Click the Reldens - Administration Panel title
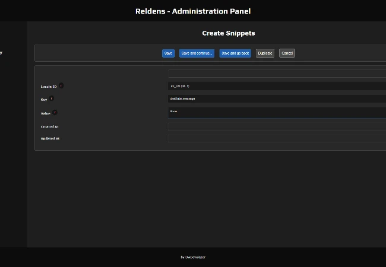Image resolution: width=386 pixels, height=267 pixels. coord(193,11)
